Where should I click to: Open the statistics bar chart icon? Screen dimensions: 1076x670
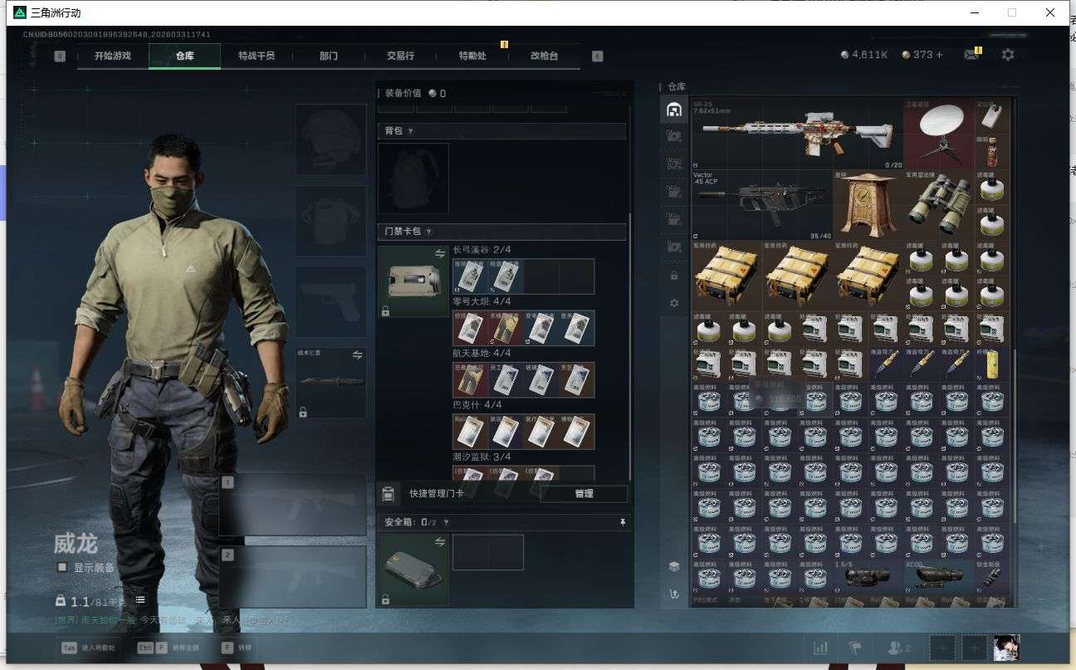[820, 648]
